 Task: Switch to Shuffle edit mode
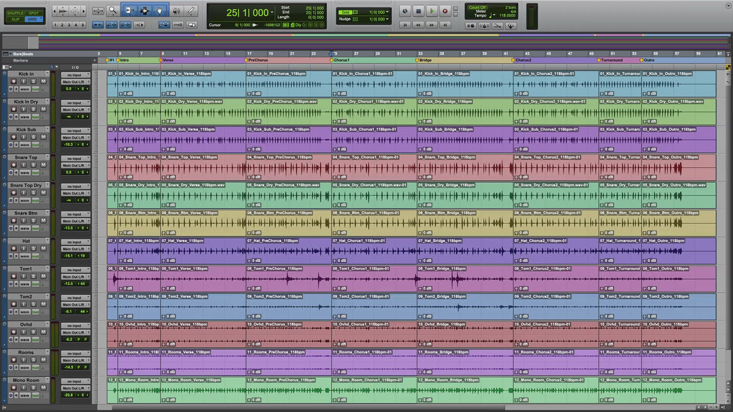[15, 12]
